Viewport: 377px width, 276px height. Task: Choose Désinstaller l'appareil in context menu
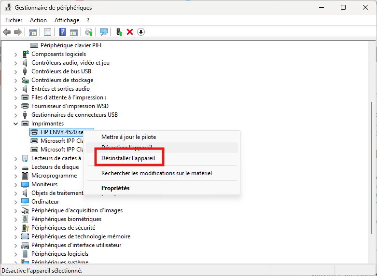[x=162, y=158]
